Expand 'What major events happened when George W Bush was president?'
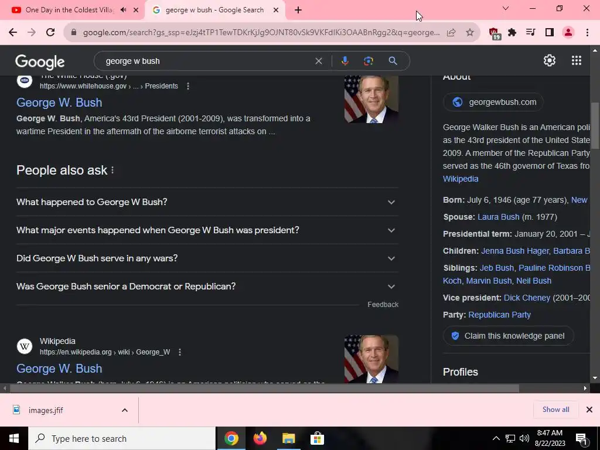Image resolution: width=600 pixels, height=450 pixels. click(207, 230)
